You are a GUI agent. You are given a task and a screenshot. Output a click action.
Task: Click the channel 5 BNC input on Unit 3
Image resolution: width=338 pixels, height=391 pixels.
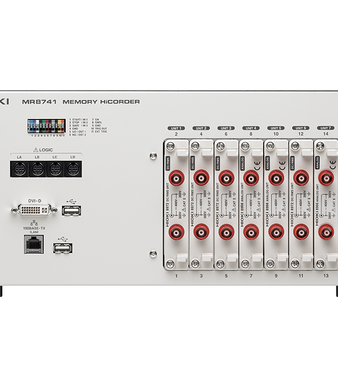[x=226, y=232]
